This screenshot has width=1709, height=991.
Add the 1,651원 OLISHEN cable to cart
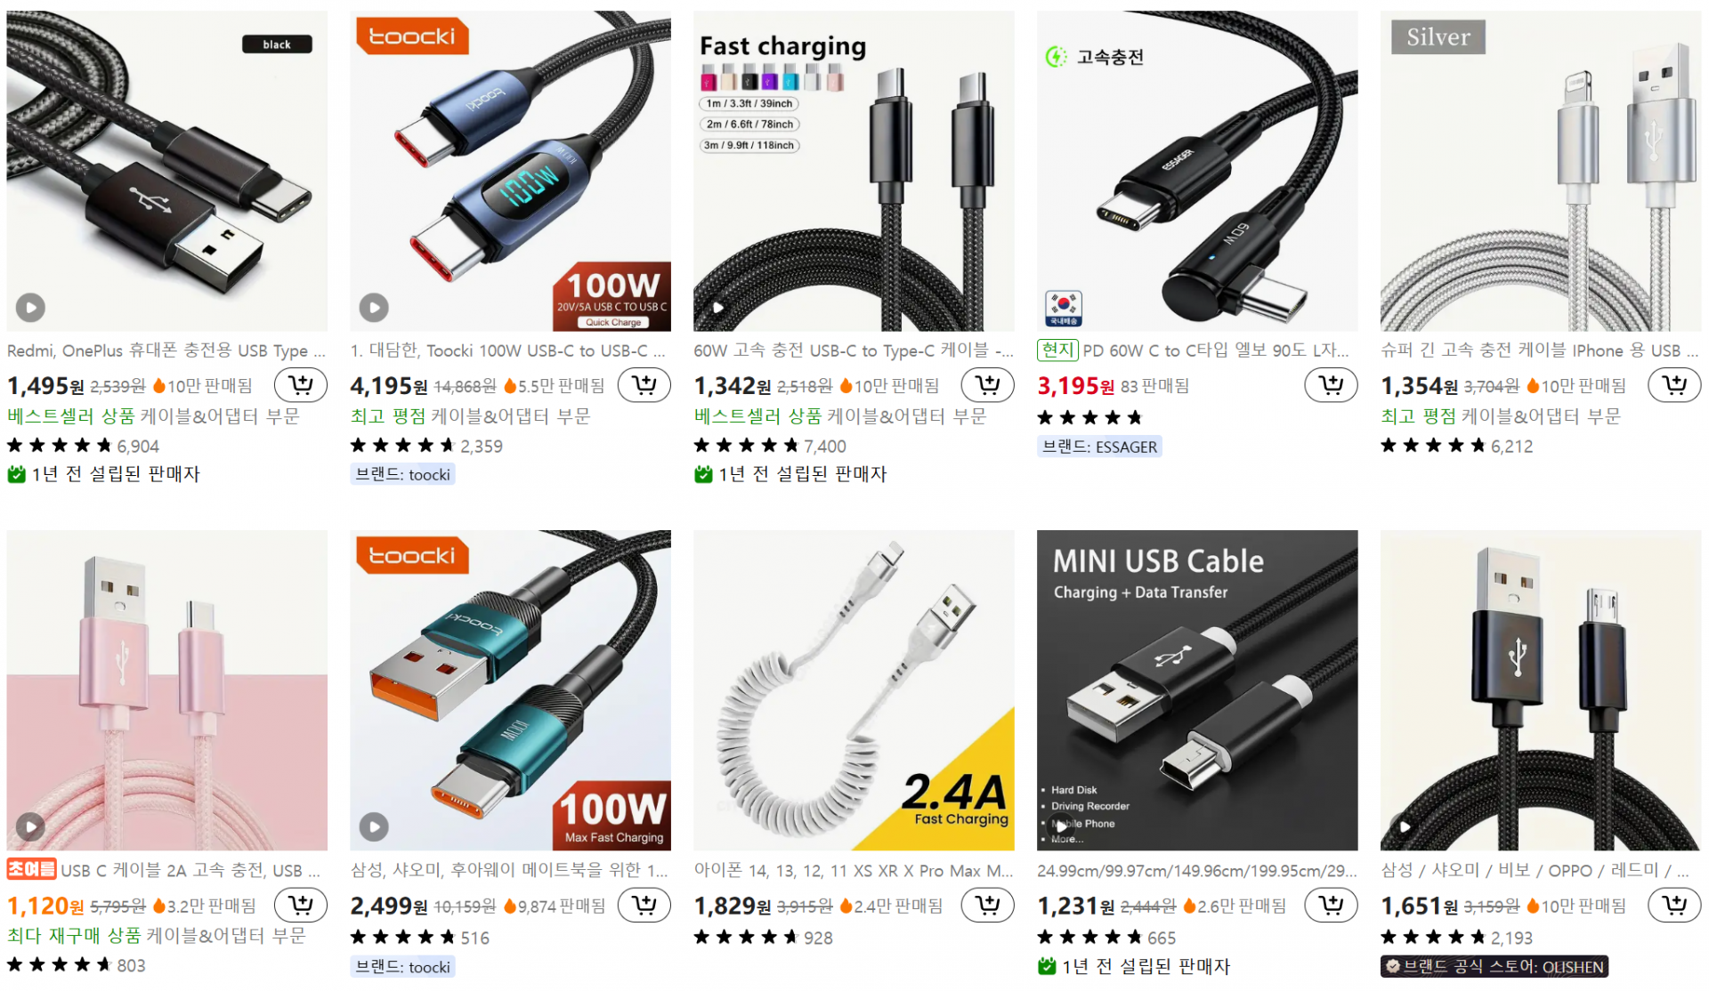click(x=1674, y=906)
